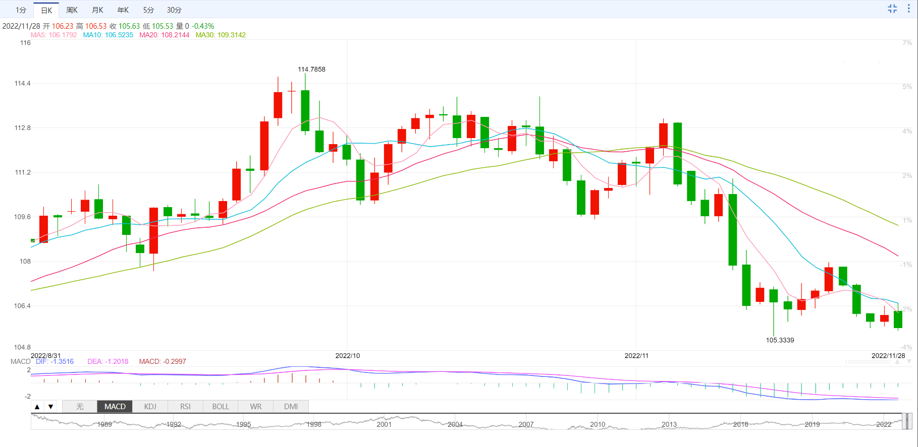
Task: Show the BOLL indicator
Action: click(221, 407)
